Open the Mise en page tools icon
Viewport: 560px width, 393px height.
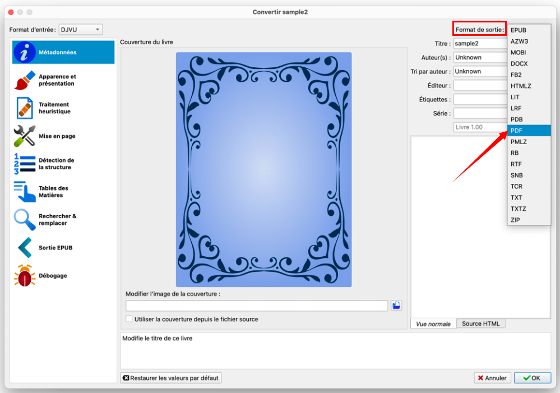click(x=25, y=136)
